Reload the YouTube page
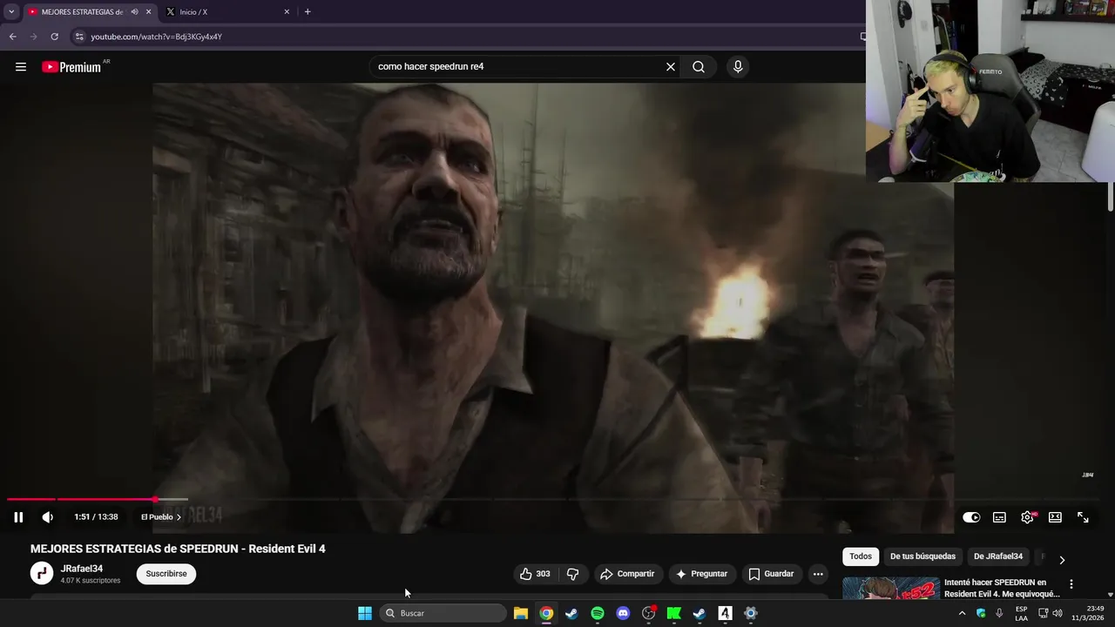Screen dimensions: 1115x627 (x=54, y=37)
